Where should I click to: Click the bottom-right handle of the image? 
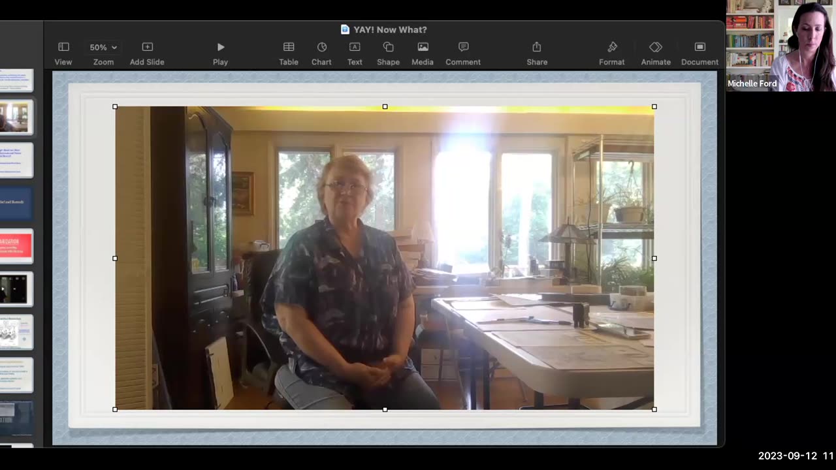[x=654, y=409]
